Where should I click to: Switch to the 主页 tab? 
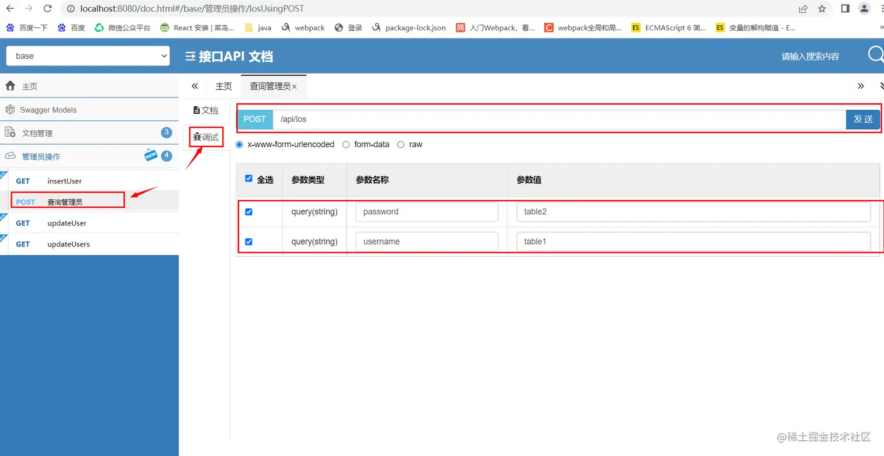click(224, 86)
